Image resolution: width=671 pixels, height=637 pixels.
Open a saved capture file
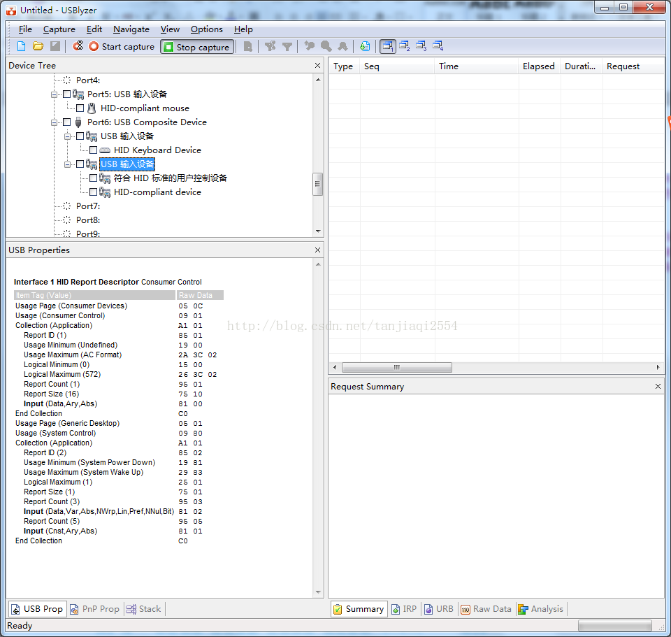click(38, 46)
